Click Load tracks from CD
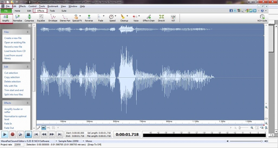 pos(15,51)
